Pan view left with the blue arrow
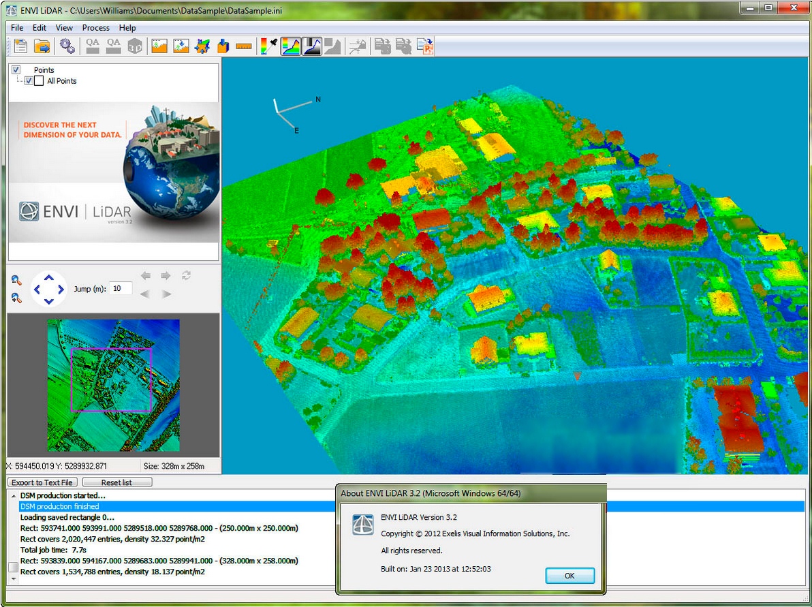The image size is (812, 607). [x=37, y=290]
